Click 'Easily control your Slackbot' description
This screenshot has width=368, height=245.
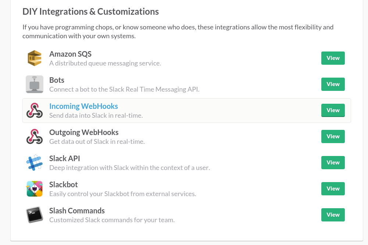tap(123, 194)
